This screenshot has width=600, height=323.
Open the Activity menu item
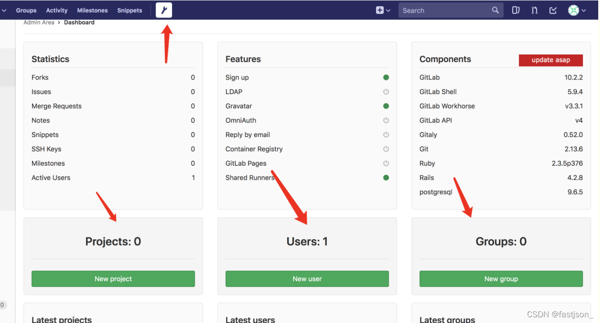56,10
